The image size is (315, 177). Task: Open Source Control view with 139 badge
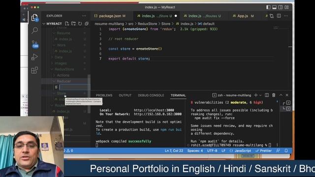pos(34,44)
